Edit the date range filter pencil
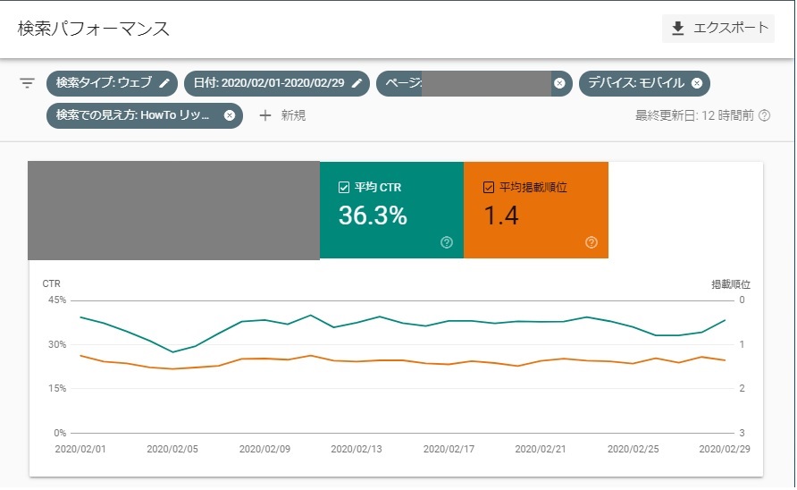Image resolution: width=797 pixels, height=490 pixels. tap(357, 83)
